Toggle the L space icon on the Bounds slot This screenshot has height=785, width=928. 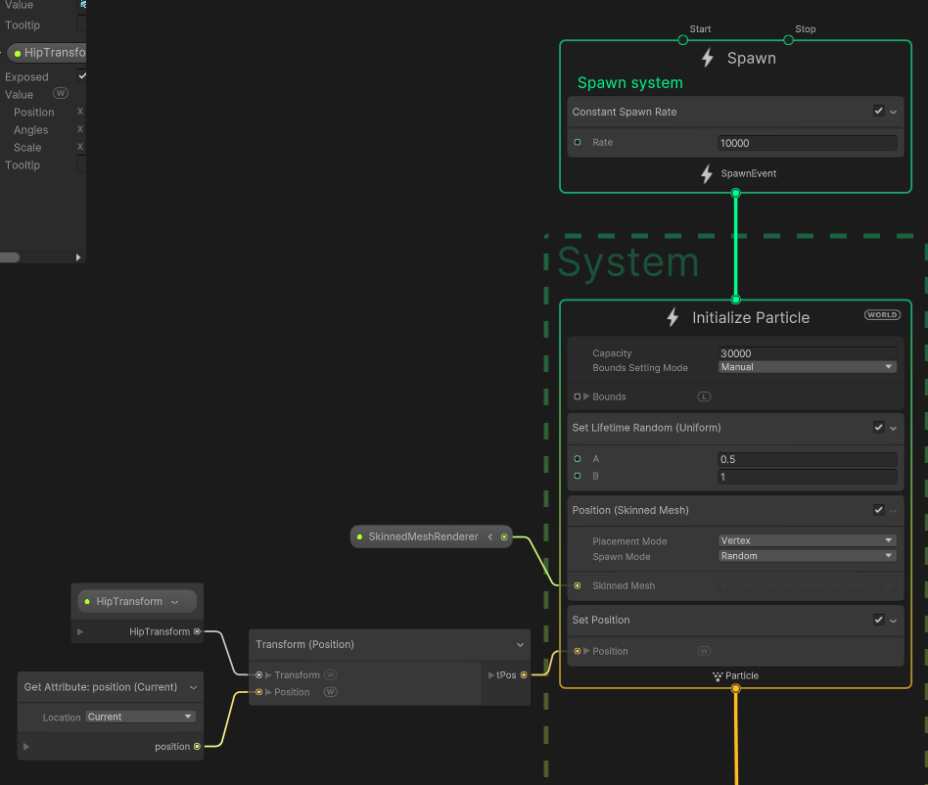tap(704, 396)
